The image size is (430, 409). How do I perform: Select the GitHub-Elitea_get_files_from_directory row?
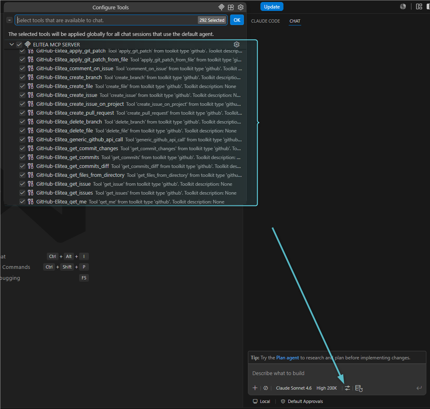125,175
